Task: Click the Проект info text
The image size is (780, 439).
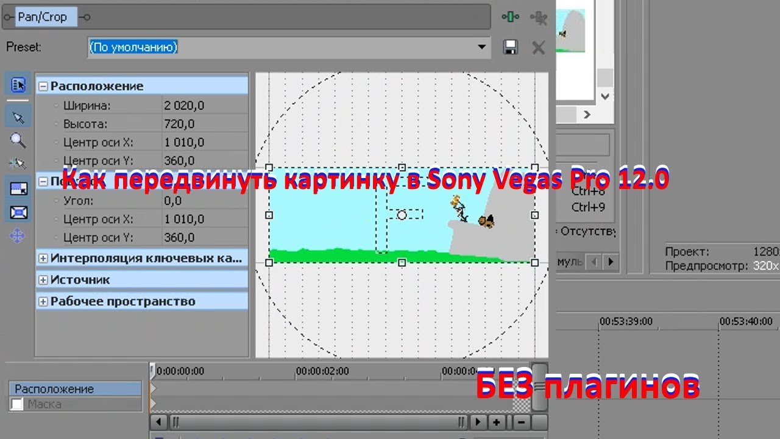Action: [687, 252]
